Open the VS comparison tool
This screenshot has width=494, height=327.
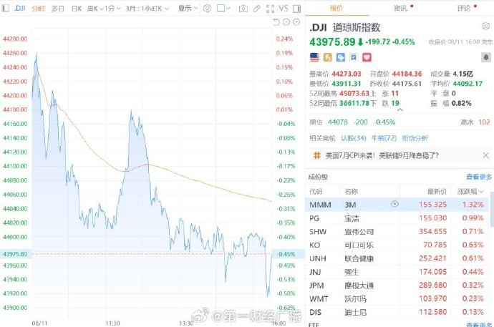pos(284,8)
